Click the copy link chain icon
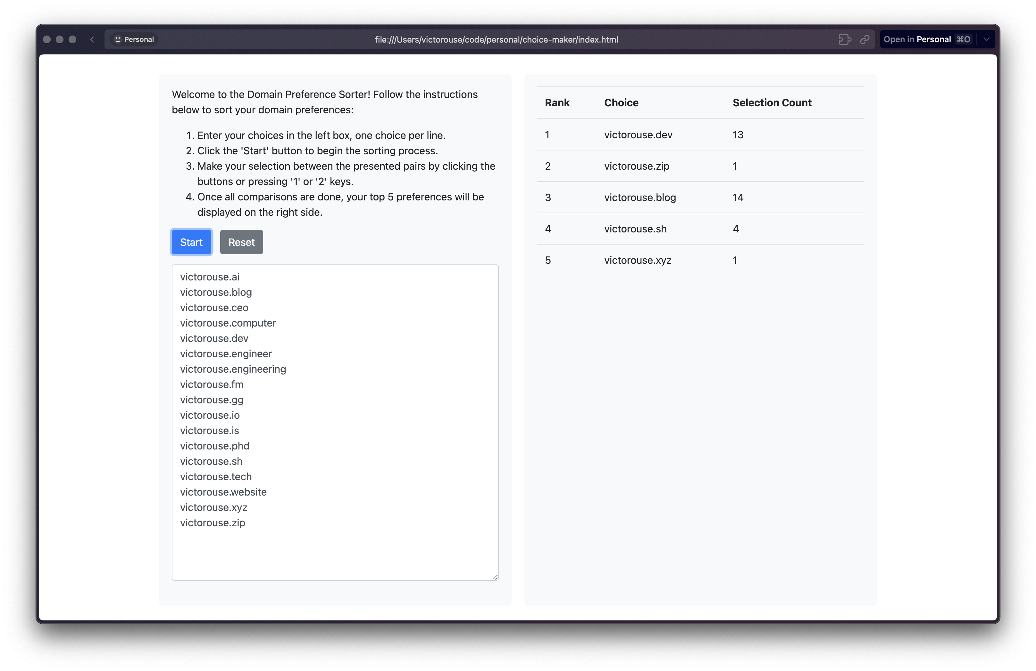1036x671 pixels. (865, 40)
